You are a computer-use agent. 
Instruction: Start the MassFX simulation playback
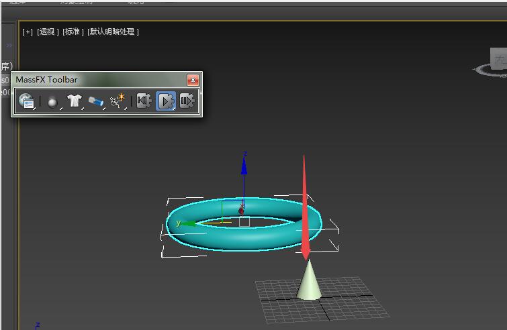tap(166, 101)
